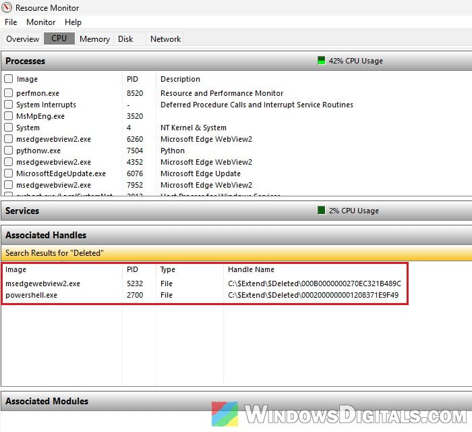Sort handles by the PID column header
This screenshot has width=472, height=432.
point(132,269)
